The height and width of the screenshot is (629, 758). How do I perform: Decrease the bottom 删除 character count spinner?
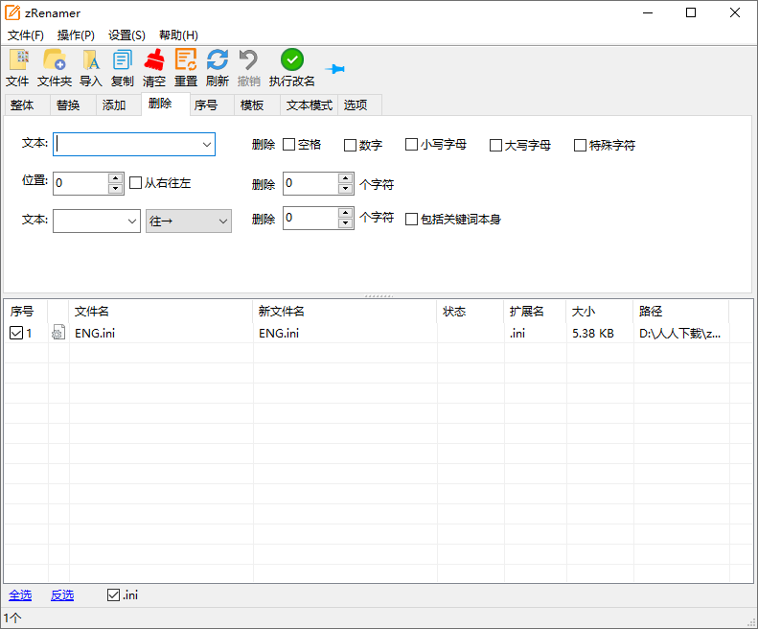tap(345, 223)
